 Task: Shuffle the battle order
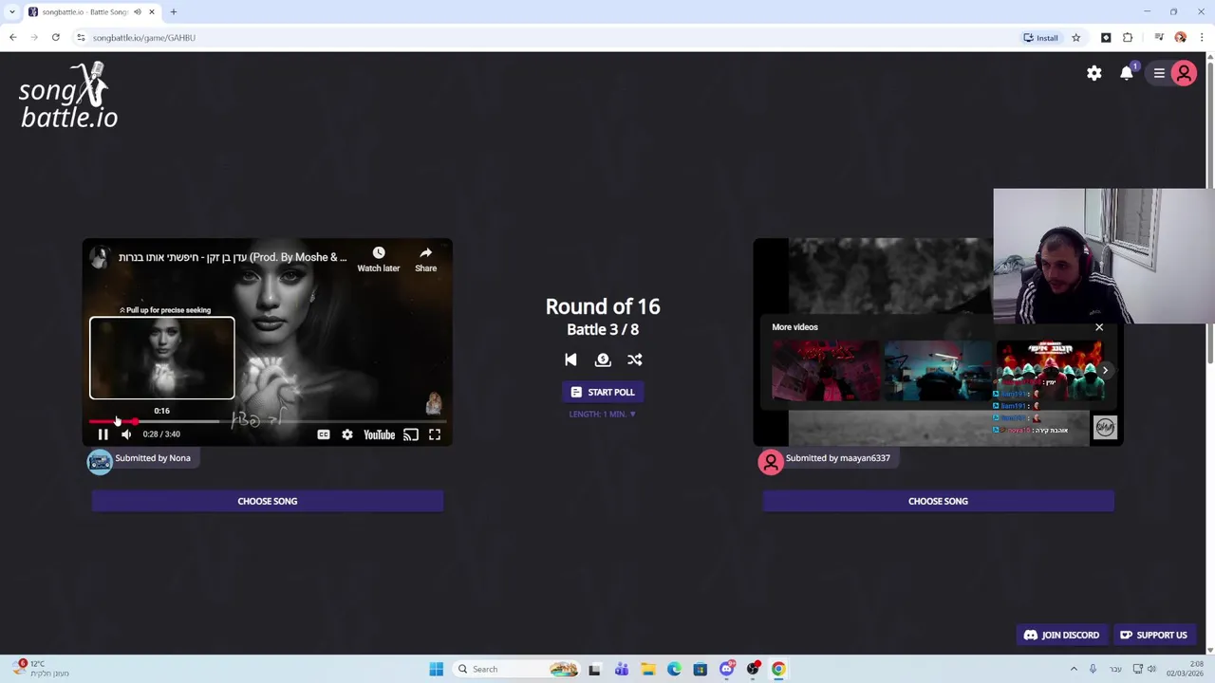[x=635, y=360]
